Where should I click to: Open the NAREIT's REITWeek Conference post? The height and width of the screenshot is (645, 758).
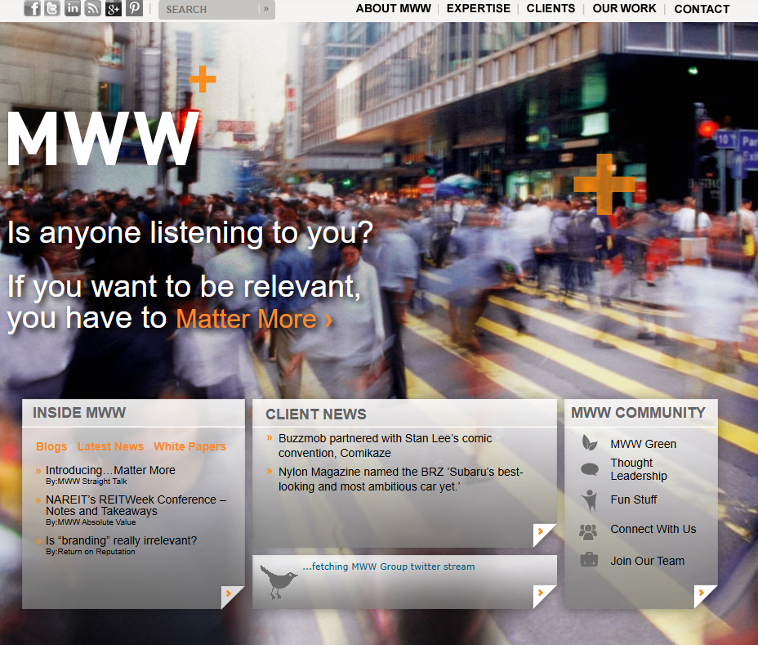136,505
